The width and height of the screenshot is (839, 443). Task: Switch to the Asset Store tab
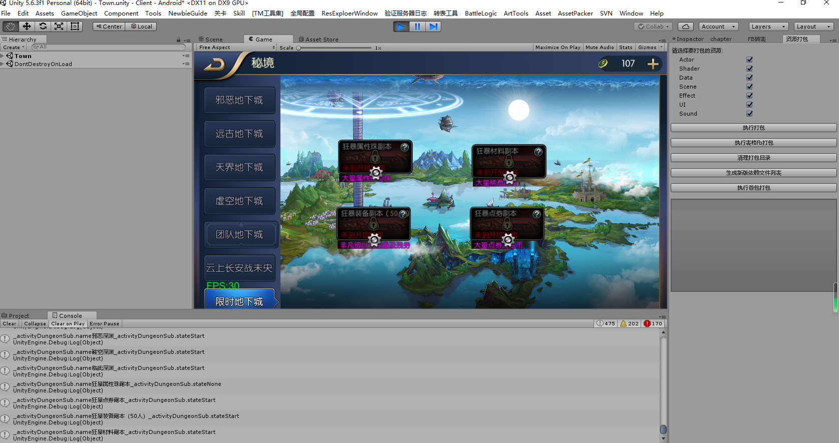tap(318, 39)
